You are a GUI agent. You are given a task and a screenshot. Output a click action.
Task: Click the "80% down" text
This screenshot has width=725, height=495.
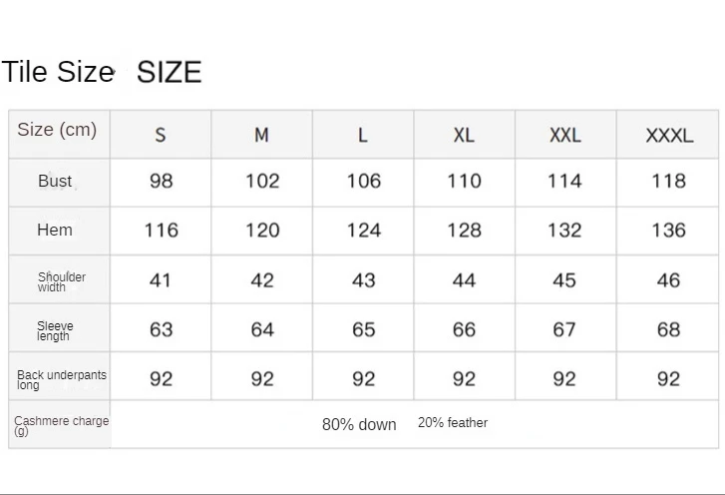[x=359, y=424]
